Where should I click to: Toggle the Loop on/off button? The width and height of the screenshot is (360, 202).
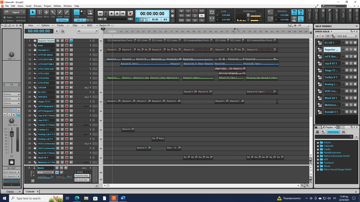212,13
